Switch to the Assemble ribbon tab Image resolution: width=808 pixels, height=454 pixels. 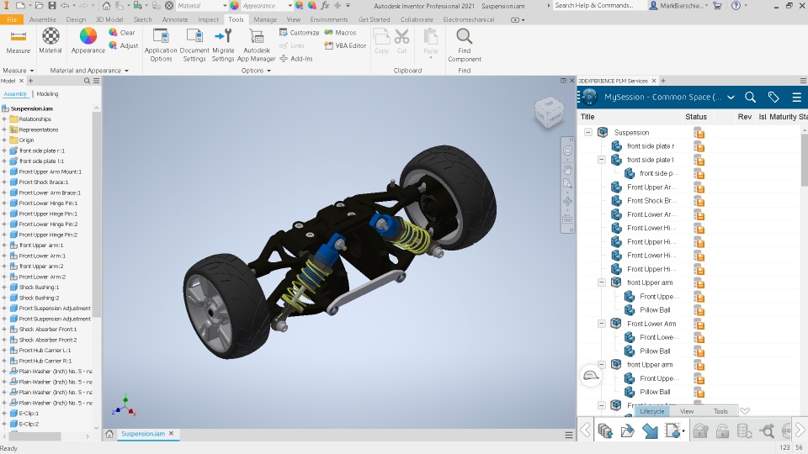pos(43,19)
